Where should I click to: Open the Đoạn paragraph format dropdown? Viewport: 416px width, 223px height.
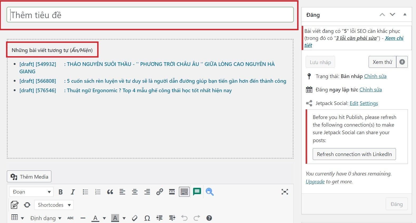tap(31, 192)
